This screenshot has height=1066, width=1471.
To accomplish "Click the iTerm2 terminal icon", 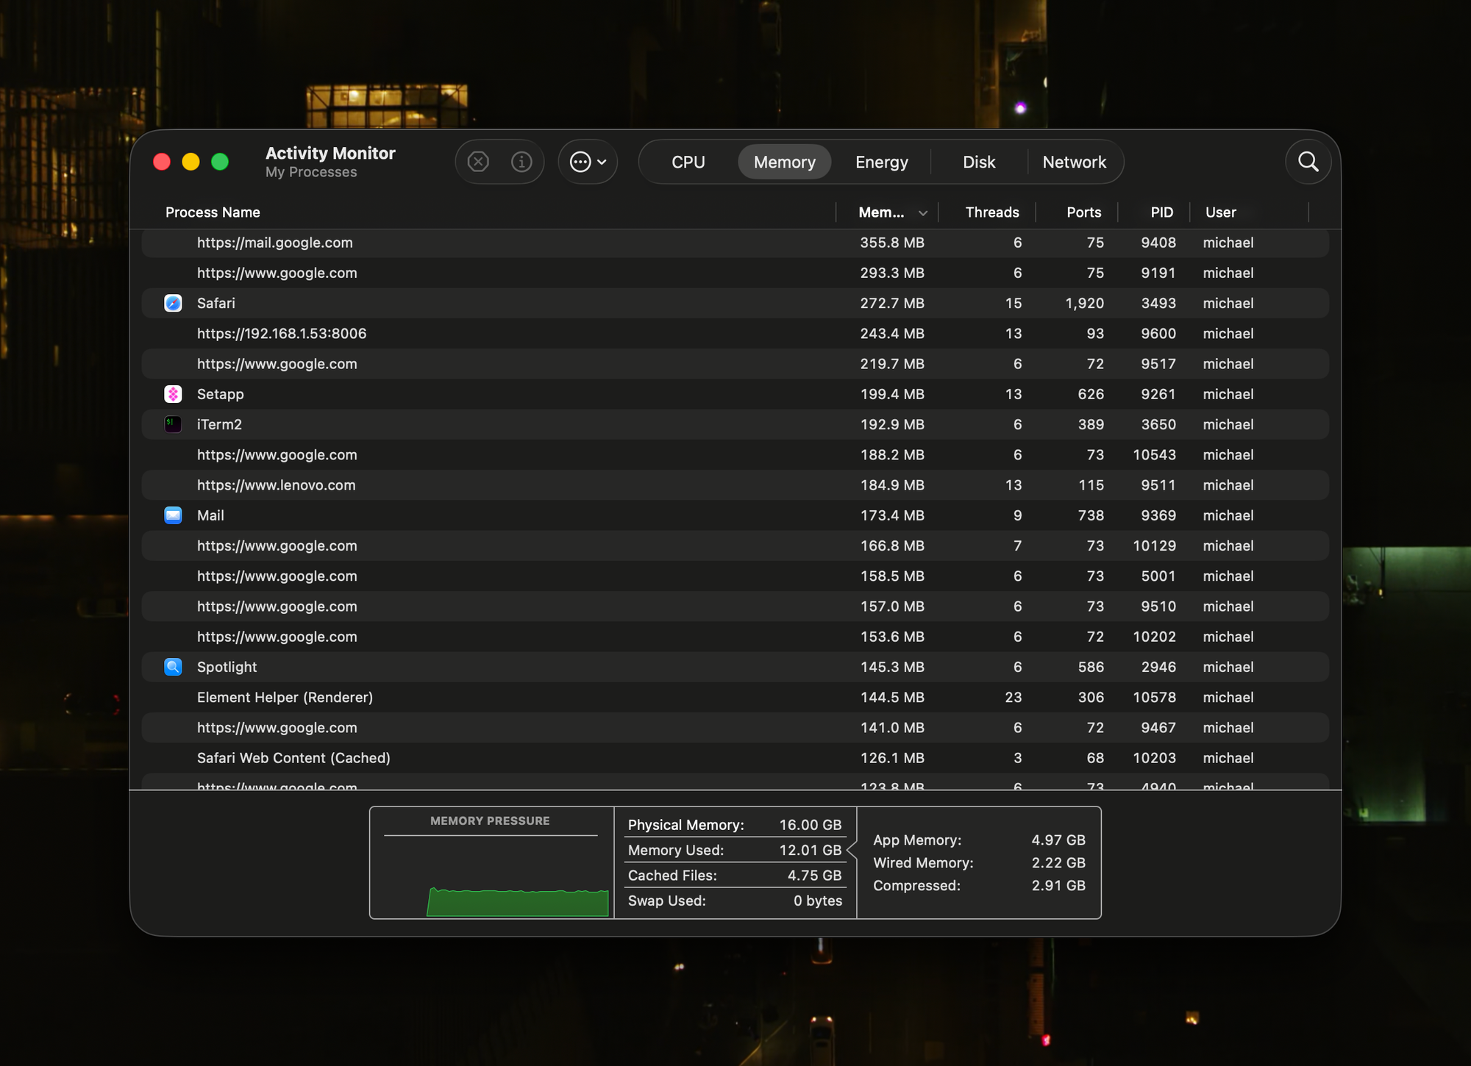I will 173,424.
